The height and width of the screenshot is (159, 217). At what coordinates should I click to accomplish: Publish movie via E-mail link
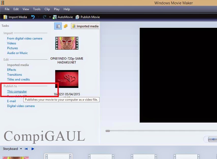click(11, 101)
